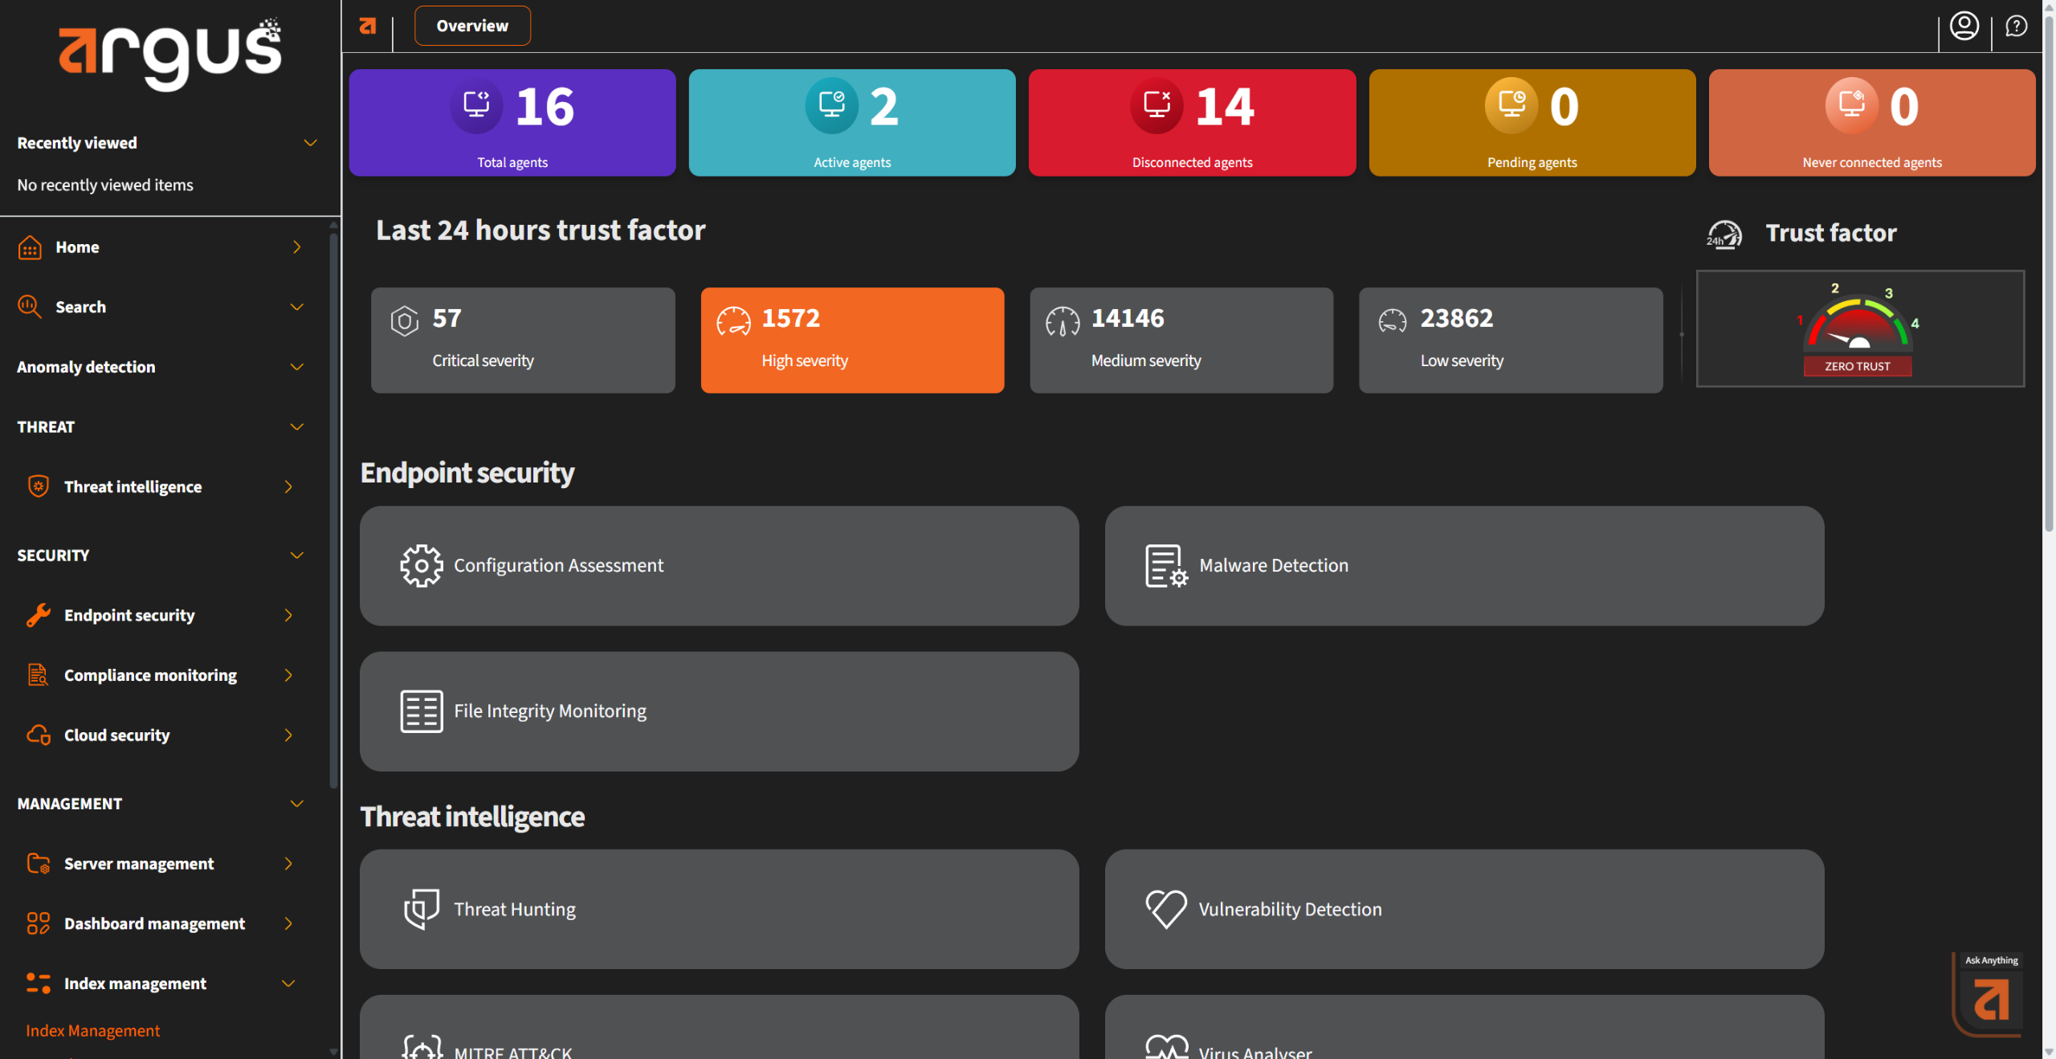The height and width of the screenshot is (1059, 2056).
Task: Collapse the Index management submenu
Action: pos(288,984)
